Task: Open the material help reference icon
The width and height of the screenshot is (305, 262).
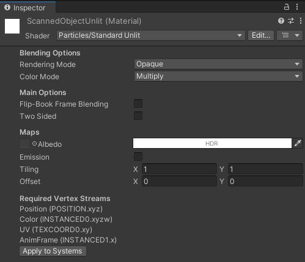Action: [x=281, y=21]
